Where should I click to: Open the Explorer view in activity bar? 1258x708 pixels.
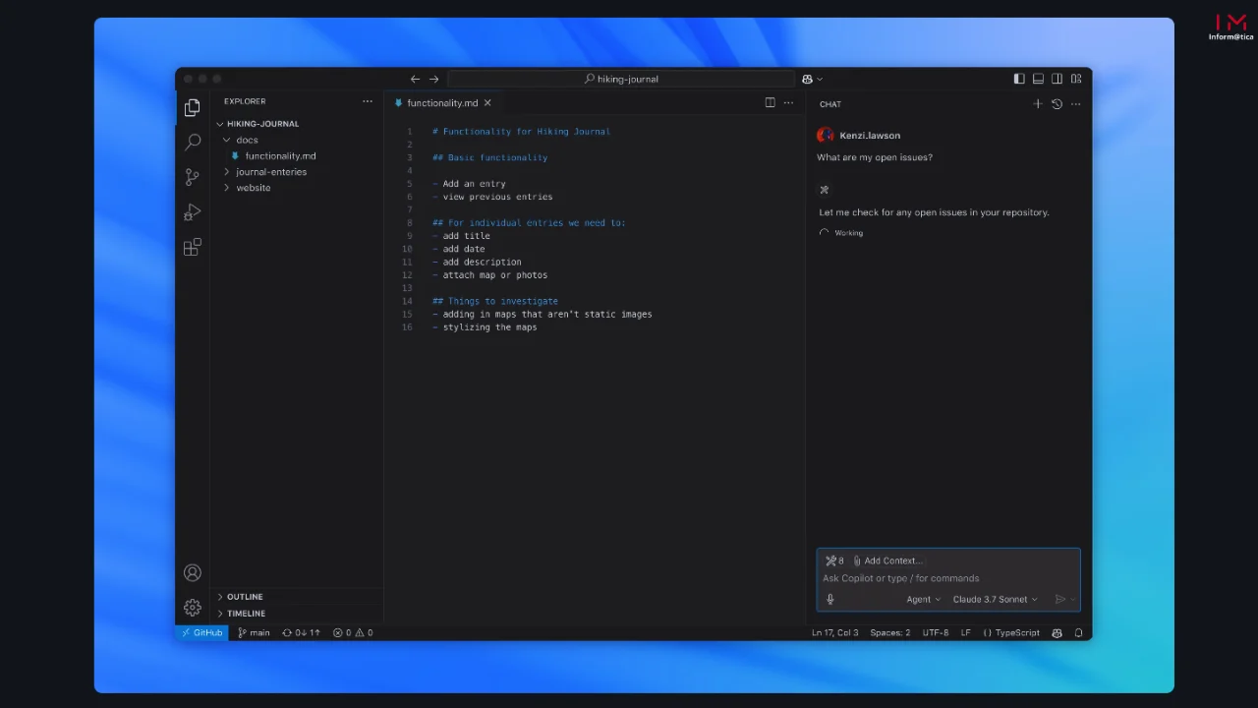coord(193,107)
